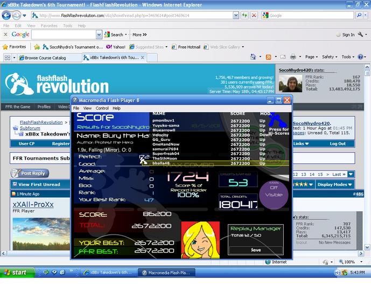Click the Google toolbar wrench settings icon
Image resolution: width=371 pixels, height=301 pixels.
click(360, 34)
